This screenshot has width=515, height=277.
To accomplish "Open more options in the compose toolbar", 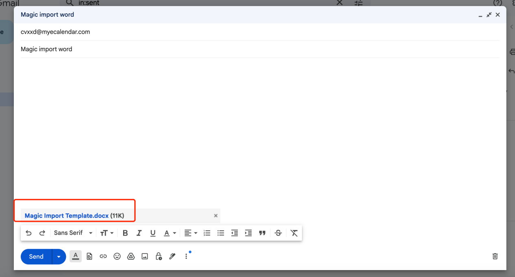I will pyautogui.click(x=186, y=256).
